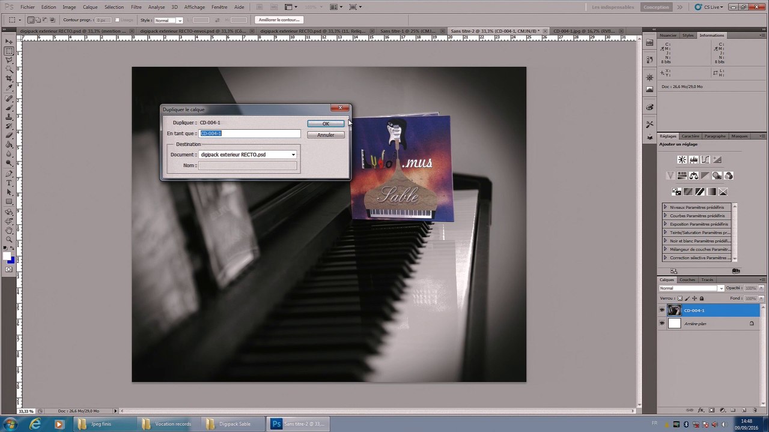Screen dimensions: 769x432
Task: Add an Invert adjustment layer
Action: point(676,192)
